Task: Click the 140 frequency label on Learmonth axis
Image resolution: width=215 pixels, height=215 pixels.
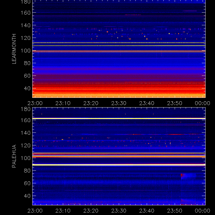Action: [26, 25]
